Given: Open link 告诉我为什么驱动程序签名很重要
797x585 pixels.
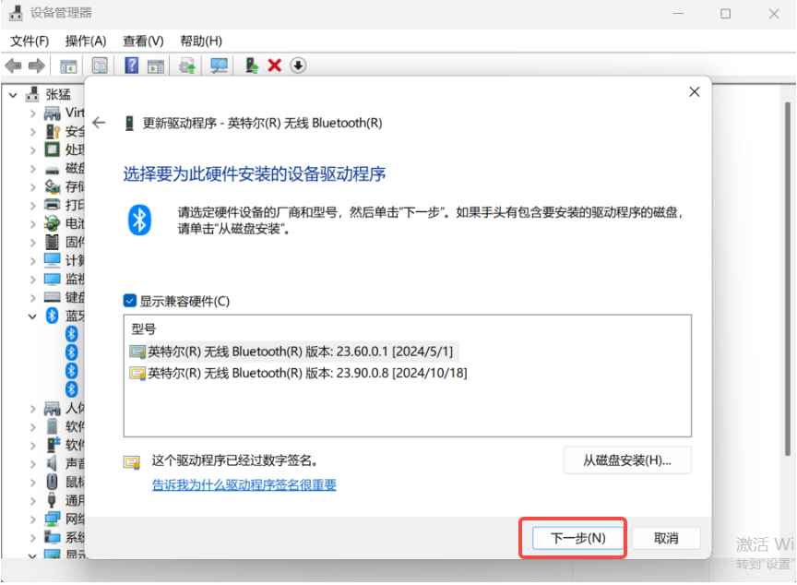Looking at the screenshot, I should point(244,484).
